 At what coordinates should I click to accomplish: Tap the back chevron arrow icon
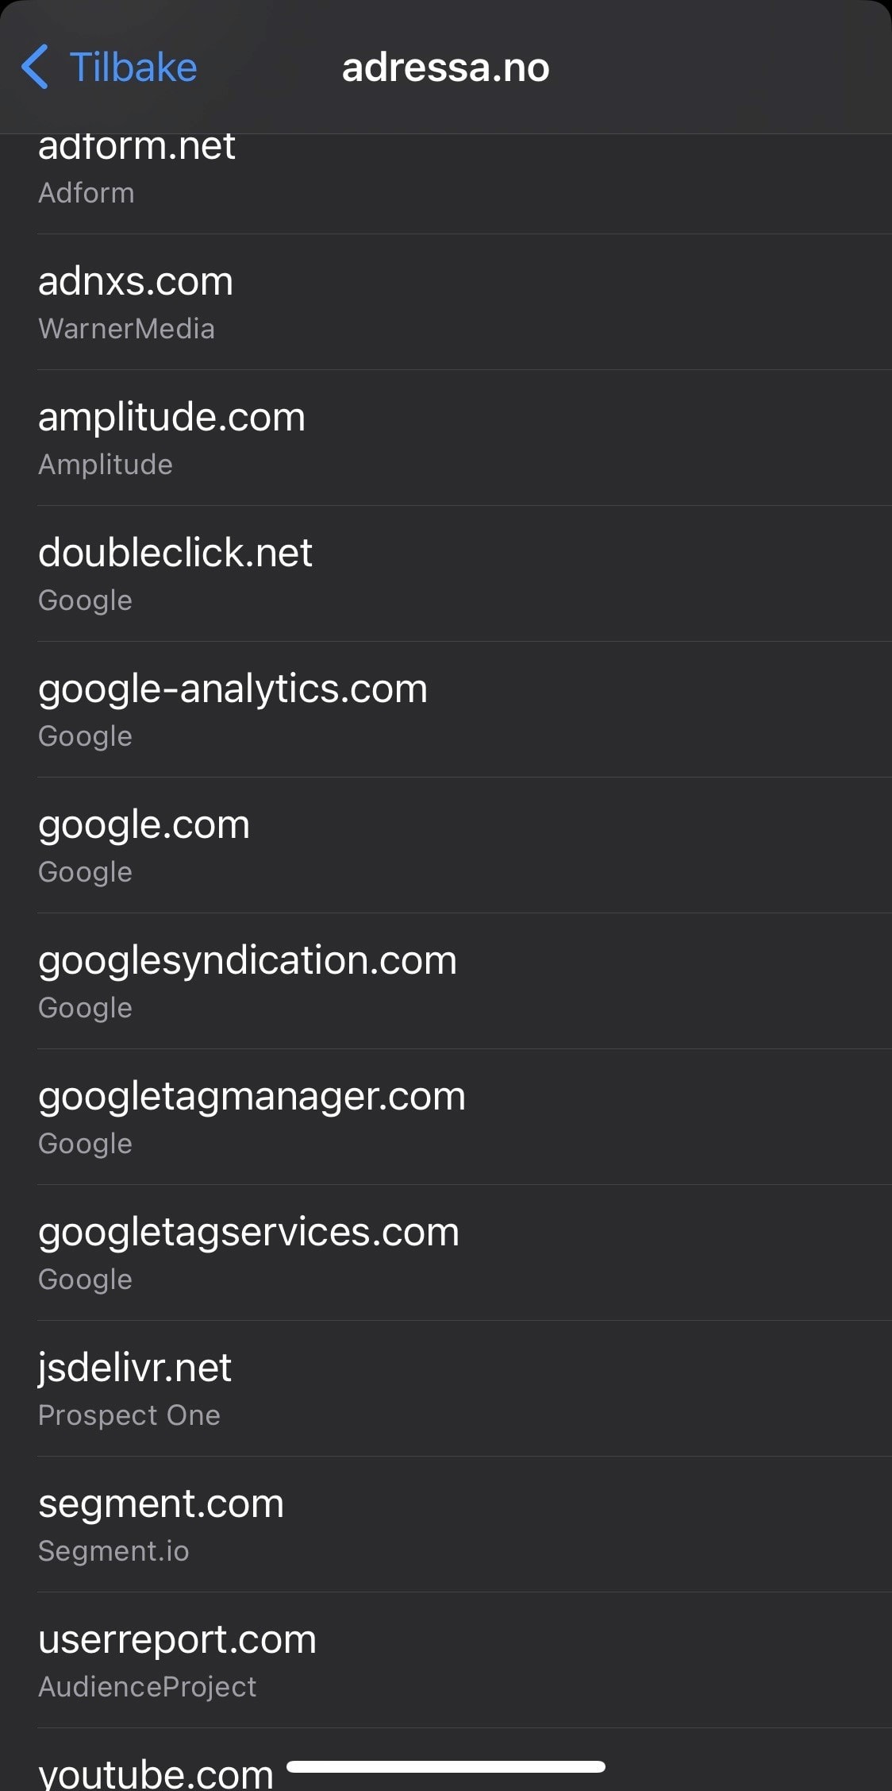click(x=36, y=67)
